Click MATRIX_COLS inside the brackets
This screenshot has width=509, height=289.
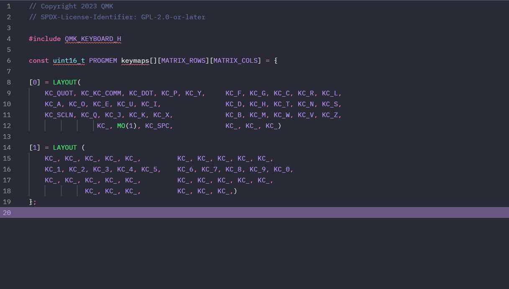(235, 61)
